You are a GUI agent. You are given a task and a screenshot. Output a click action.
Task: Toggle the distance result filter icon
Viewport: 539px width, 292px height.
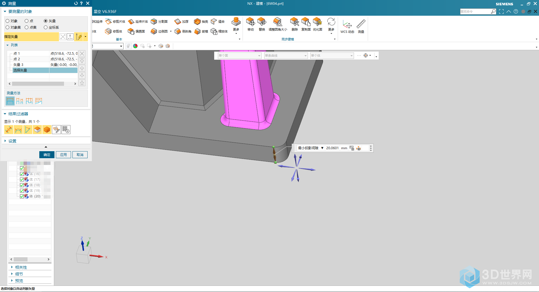tap(9, 130)
